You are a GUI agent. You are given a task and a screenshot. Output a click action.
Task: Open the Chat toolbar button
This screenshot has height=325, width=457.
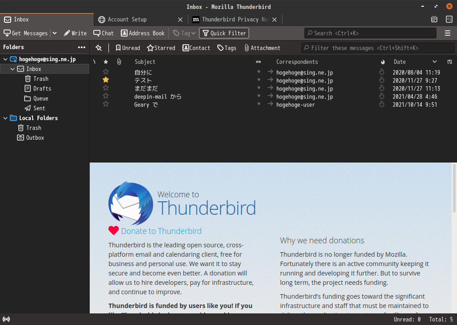(104, 33)
